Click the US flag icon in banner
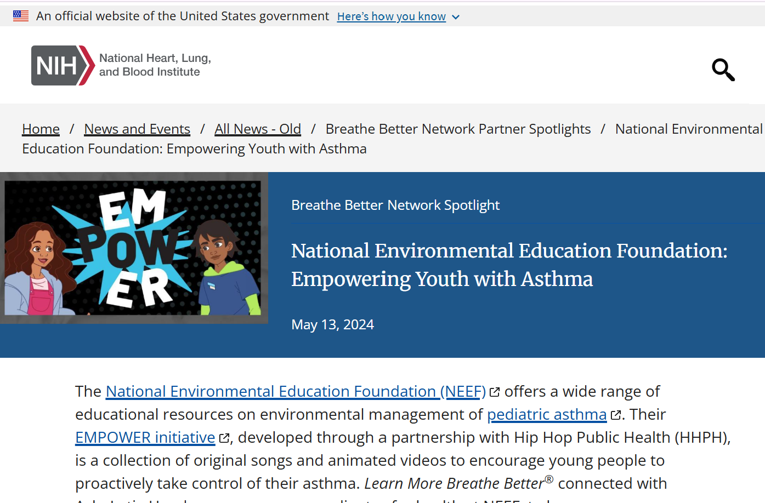Image resolution: width=765 pixels, height=503 pixels. click(21, 16)
